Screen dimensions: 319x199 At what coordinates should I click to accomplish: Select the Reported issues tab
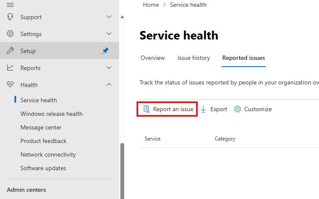(244, 58)
